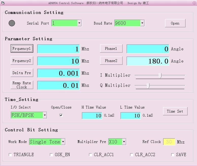Click the 'Boud Rate' label text
197x166 pixels.
click(103, 23)
